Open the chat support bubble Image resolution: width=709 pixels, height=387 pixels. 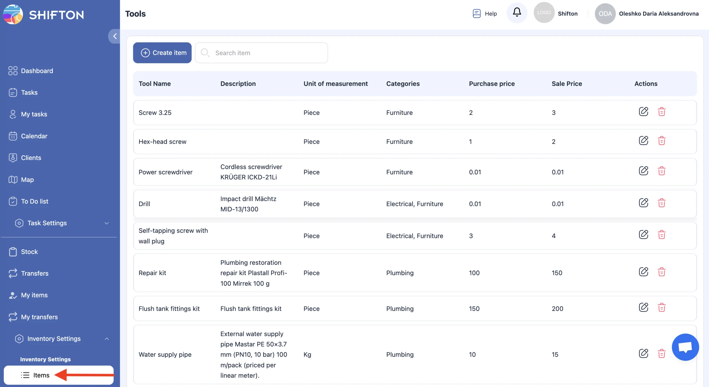click(x=685, y=347)
